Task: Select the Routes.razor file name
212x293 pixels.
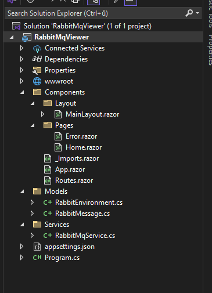Action: 74,180
